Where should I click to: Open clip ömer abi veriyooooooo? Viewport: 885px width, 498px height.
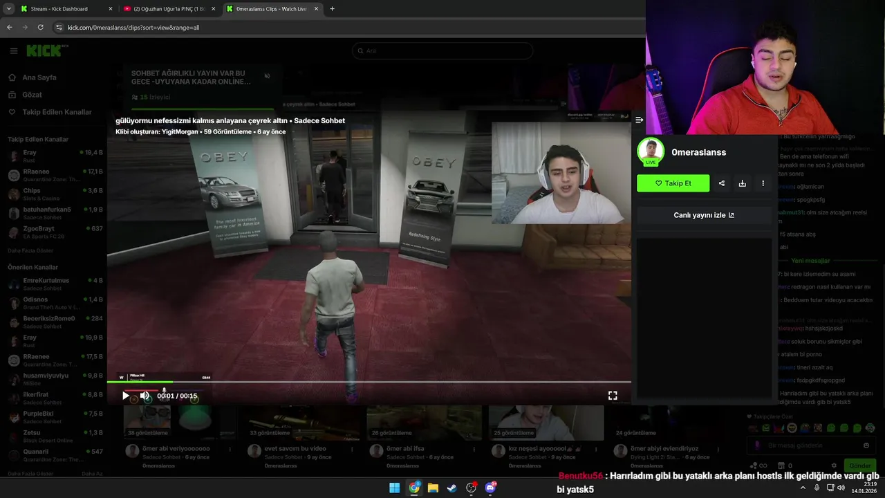pyautogui.click(x=176, y=448)
